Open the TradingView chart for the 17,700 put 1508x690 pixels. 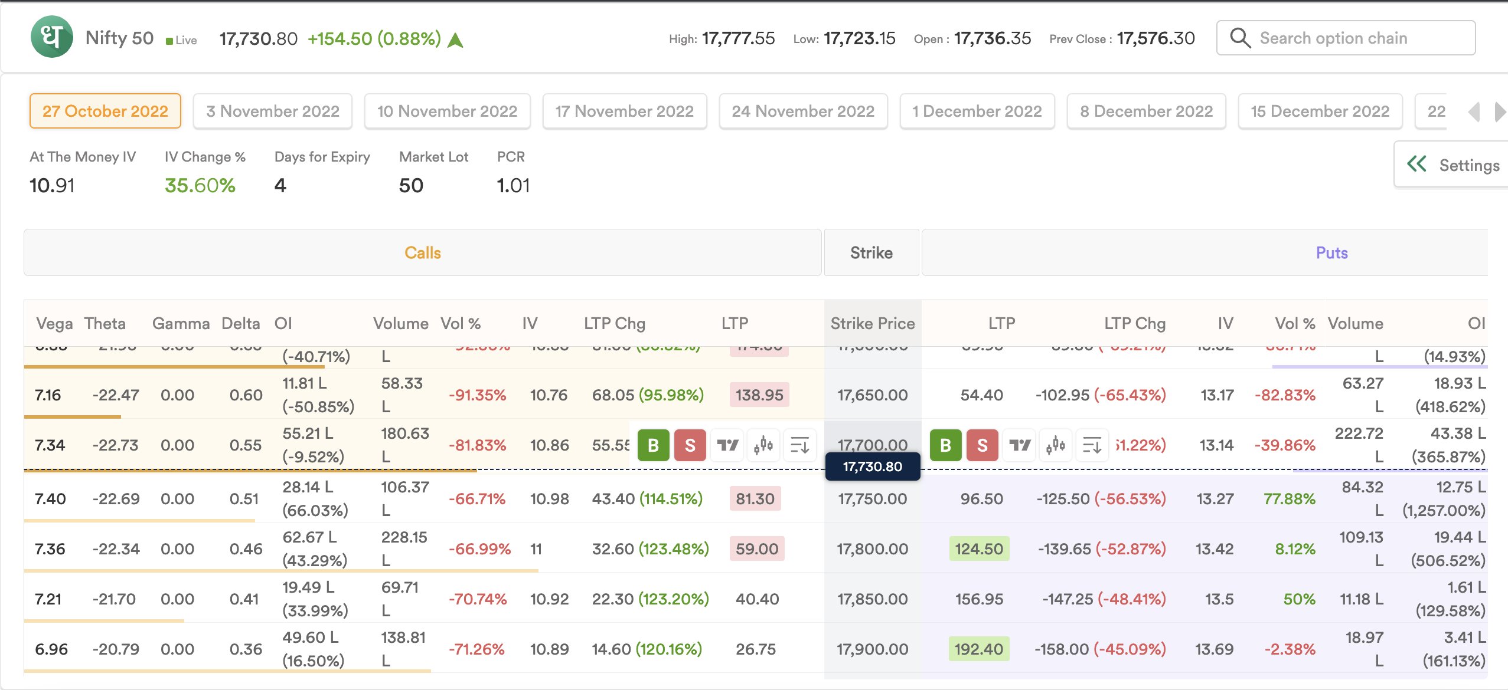pyautogui.click(x=1019, y=445)
